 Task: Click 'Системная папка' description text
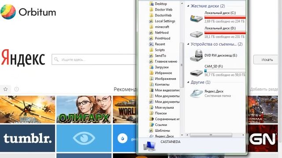[218, 96]
